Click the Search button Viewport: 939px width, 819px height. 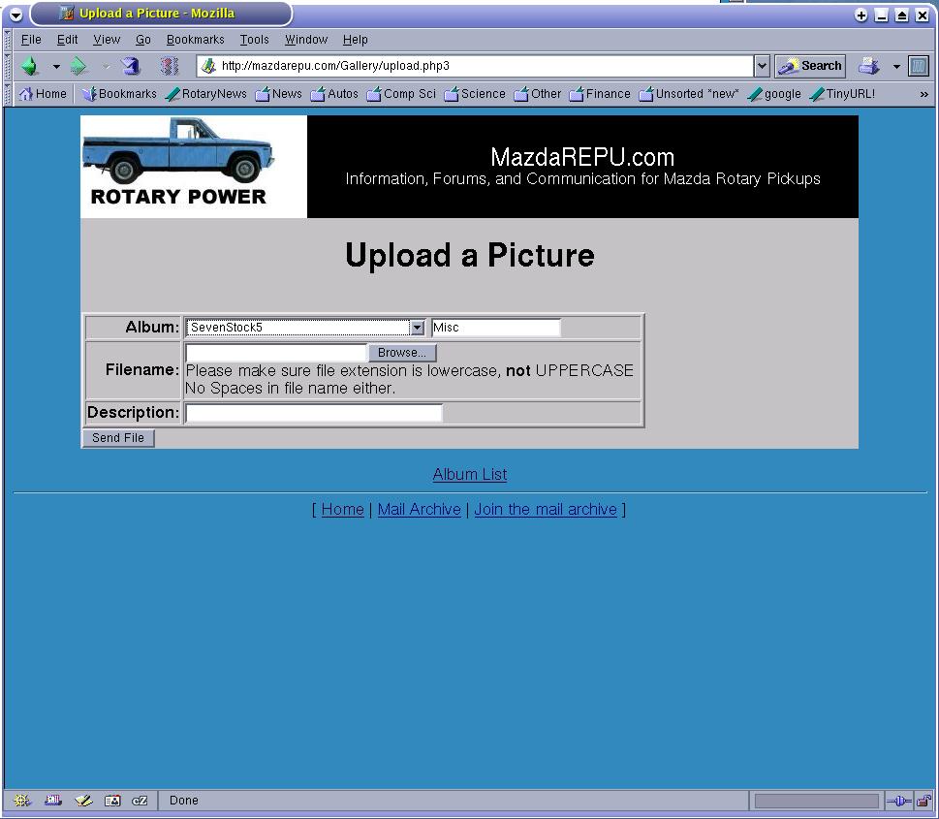click(x=810, y=66)
